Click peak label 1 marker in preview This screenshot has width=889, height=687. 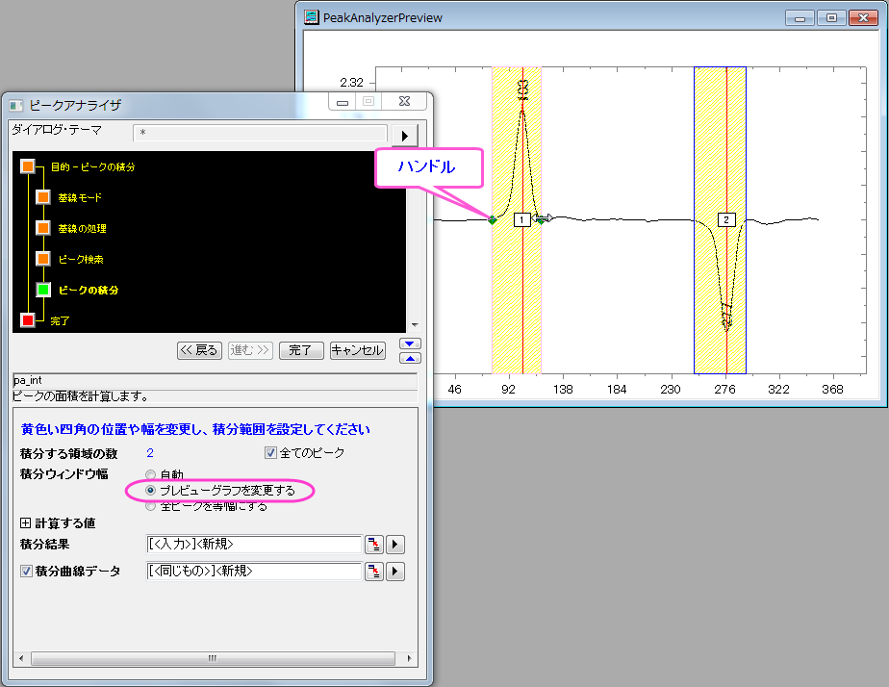coord(521,220)
